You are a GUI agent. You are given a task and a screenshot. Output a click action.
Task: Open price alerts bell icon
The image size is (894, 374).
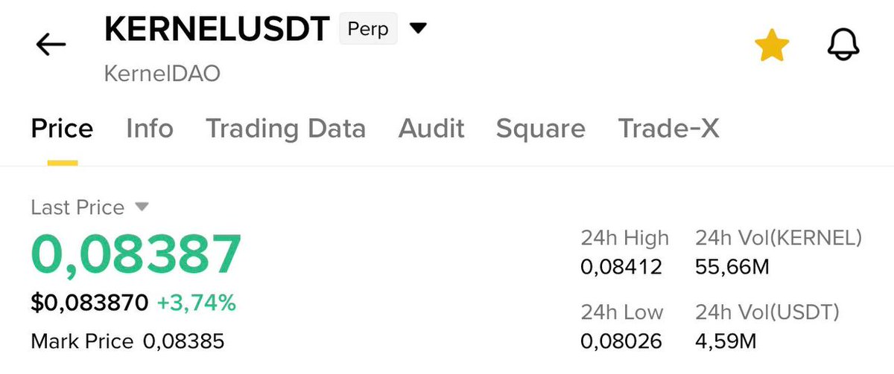843,46
